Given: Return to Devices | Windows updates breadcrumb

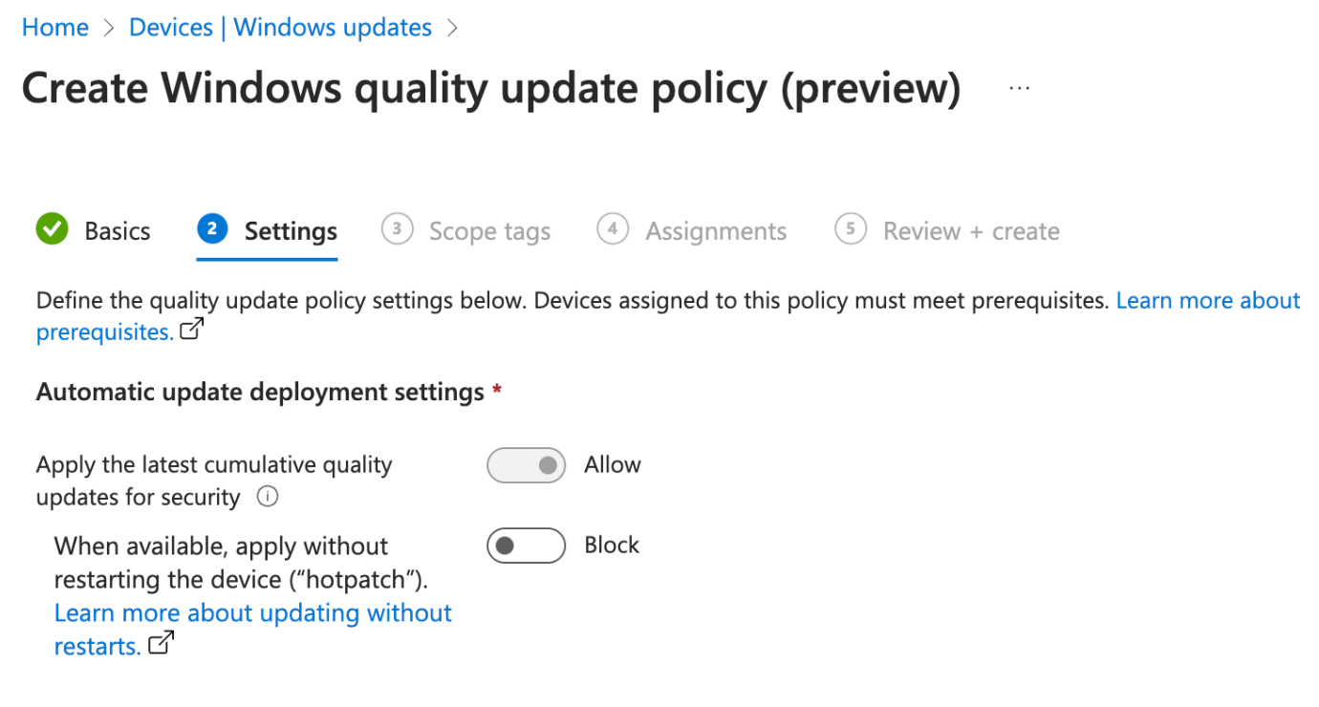Looking at the screenshot, I should pos(280,28).
